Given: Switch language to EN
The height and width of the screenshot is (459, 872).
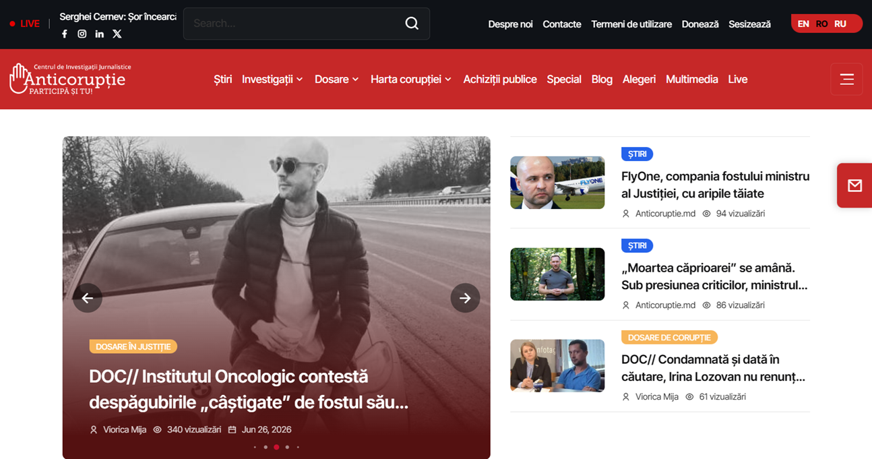Looking at the screenshot, I should tap(803, 24).
